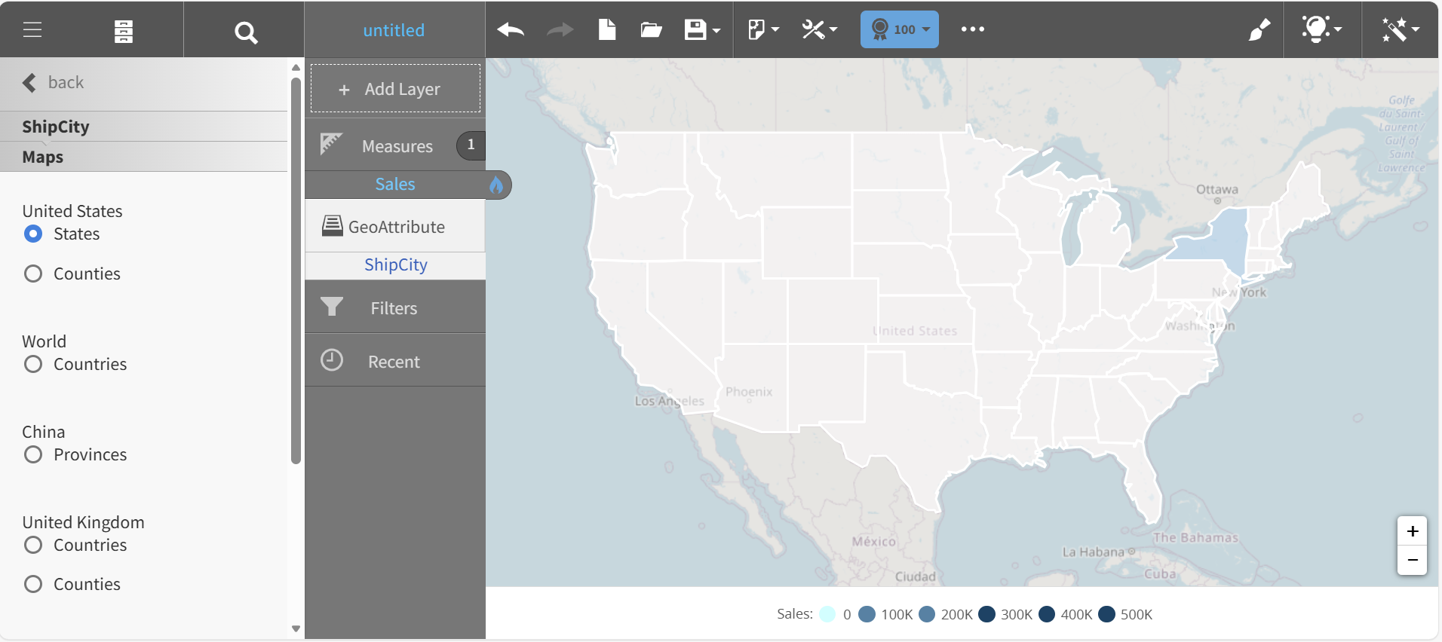This screenshot has width=1442, height=642.
Task: Click the Measures ruler icon
Action: click(x=331, y=143)
